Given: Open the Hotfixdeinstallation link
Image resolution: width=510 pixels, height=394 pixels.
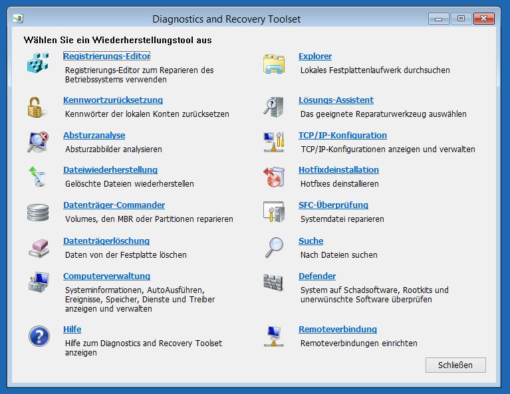Looking at the screenshot, I should point(338,169).
